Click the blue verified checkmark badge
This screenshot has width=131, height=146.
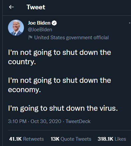point(54,23)
